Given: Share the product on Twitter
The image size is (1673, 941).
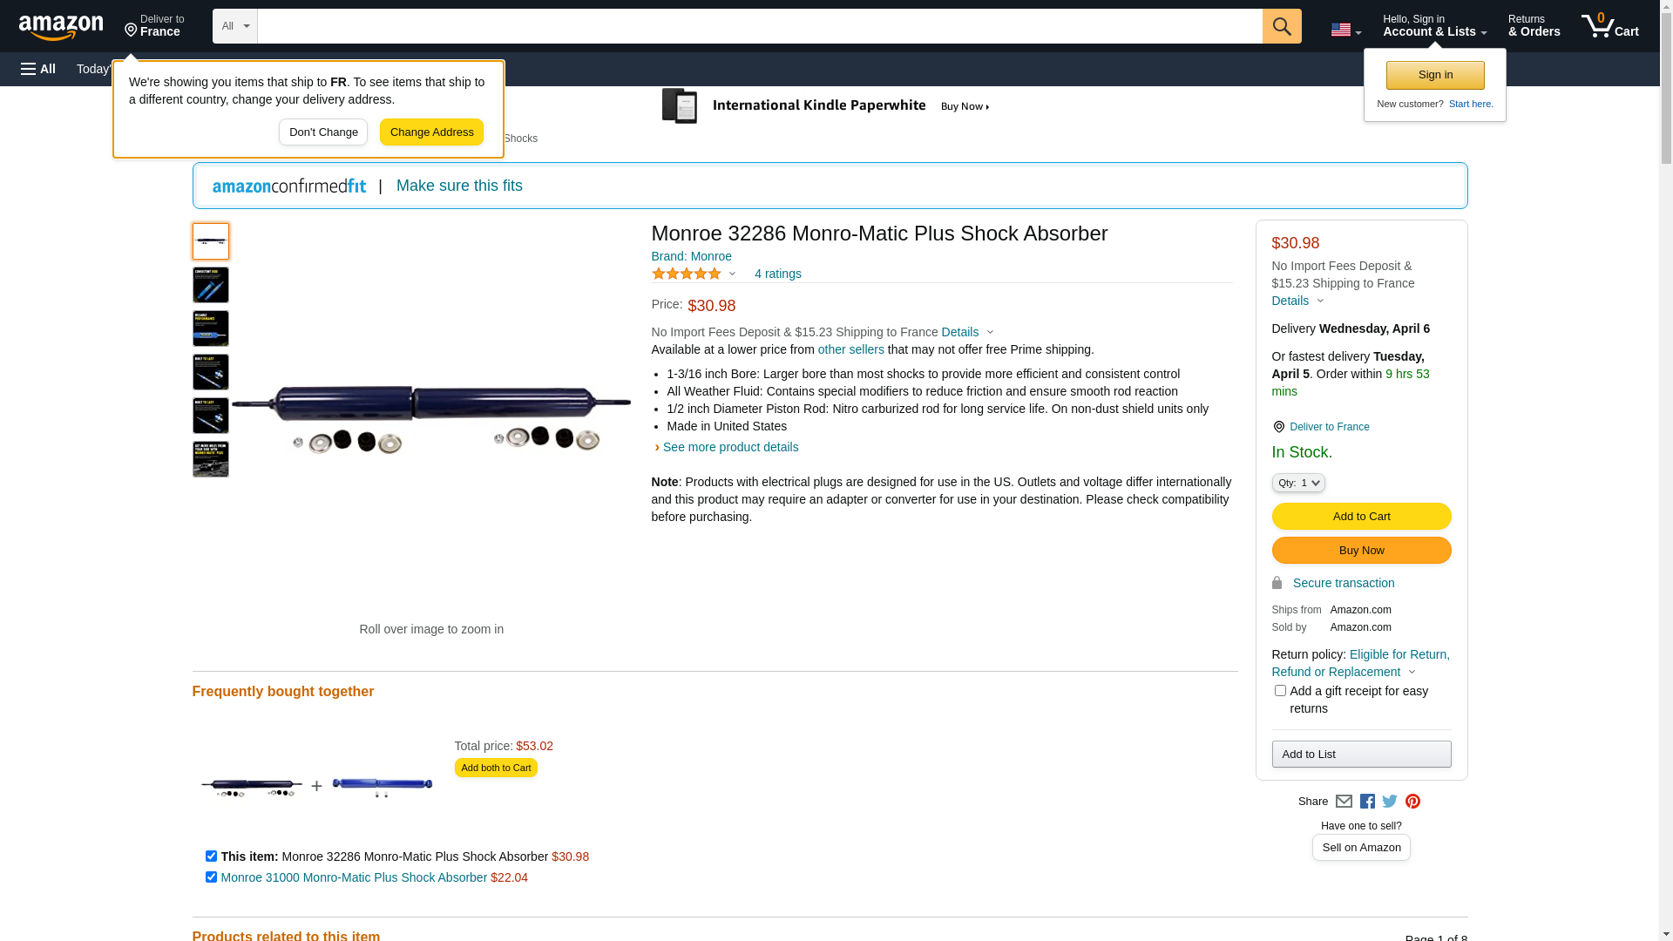Looking at the screenshot, I should [1390, 802].
